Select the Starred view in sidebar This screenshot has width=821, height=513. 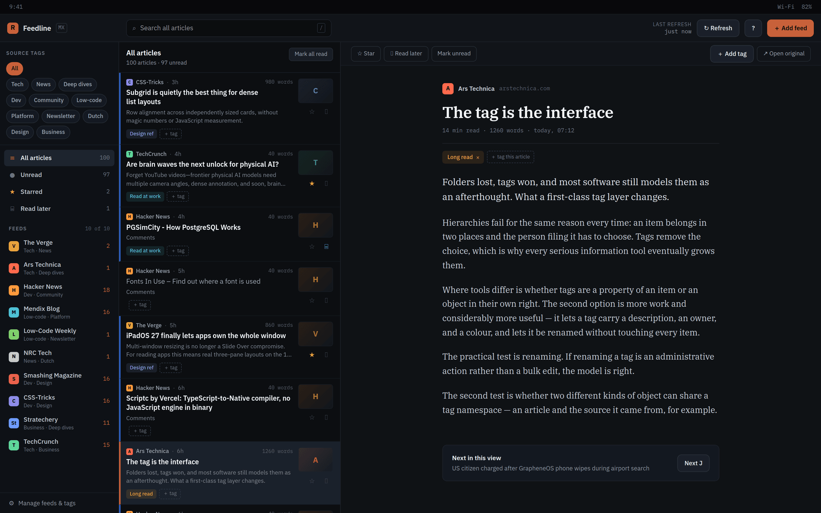point(60,192)
